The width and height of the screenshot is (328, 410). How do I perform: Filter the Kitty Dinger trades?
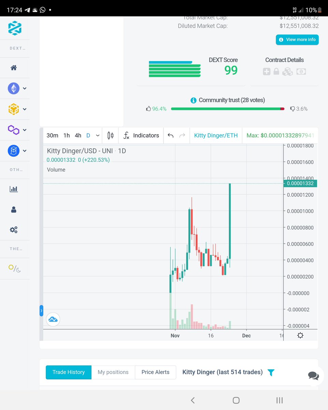[271, 372]
